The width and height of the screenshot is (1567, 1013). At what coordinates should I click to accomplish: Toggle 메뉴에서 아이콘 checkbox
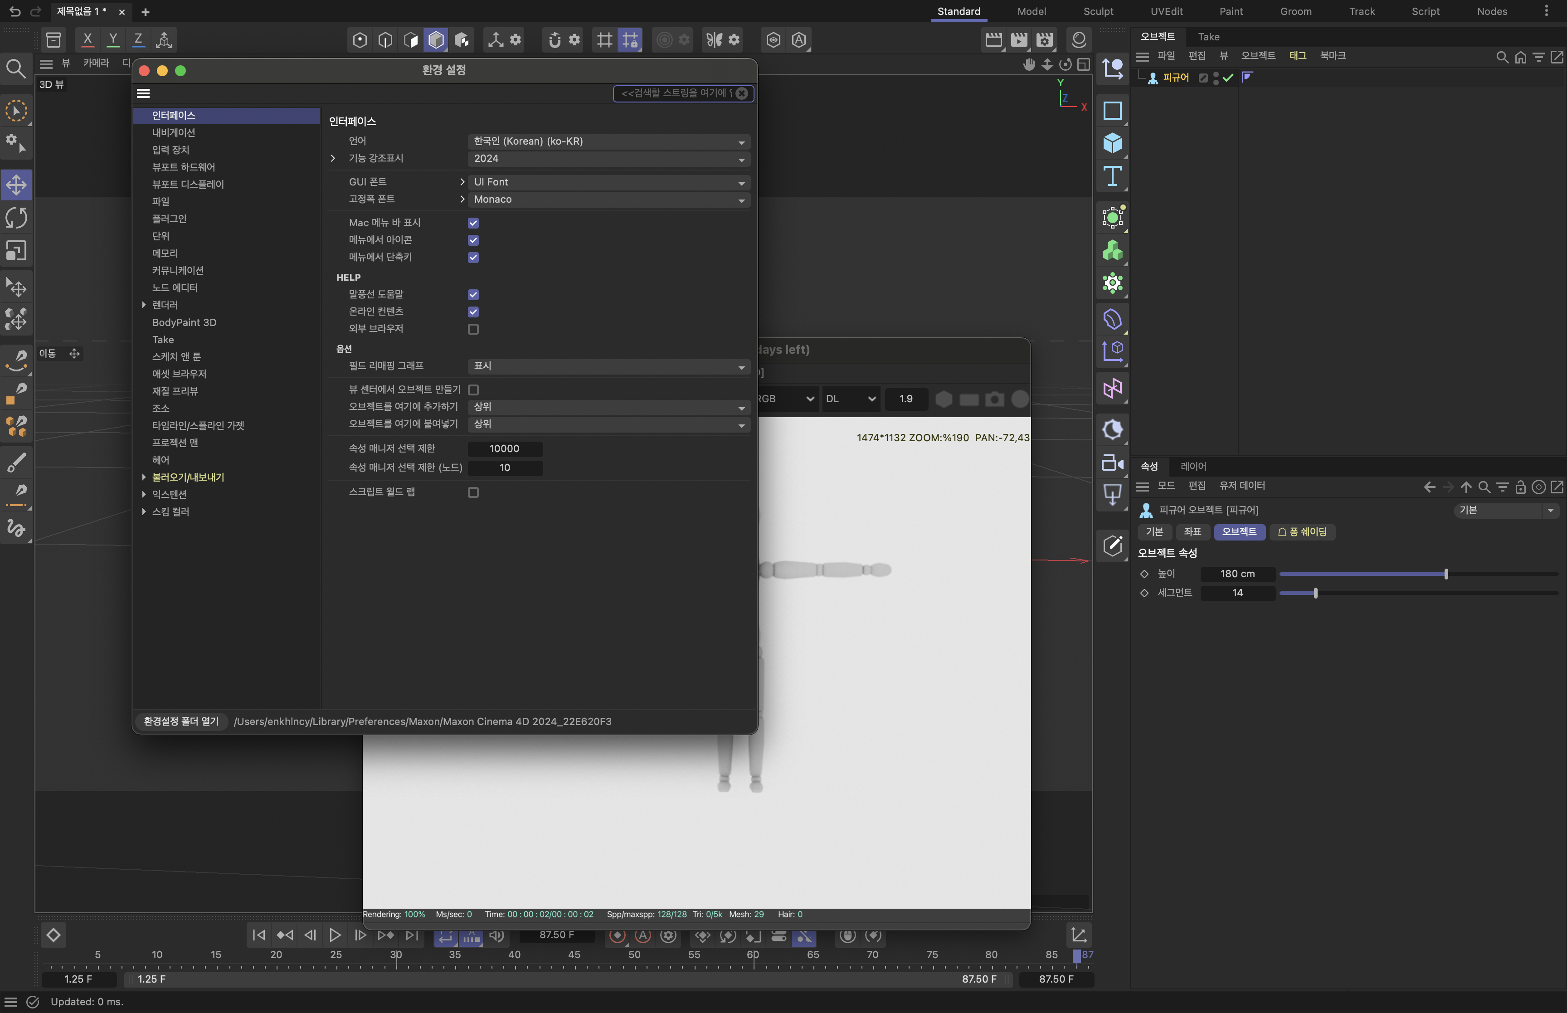[x=473, y=240]
